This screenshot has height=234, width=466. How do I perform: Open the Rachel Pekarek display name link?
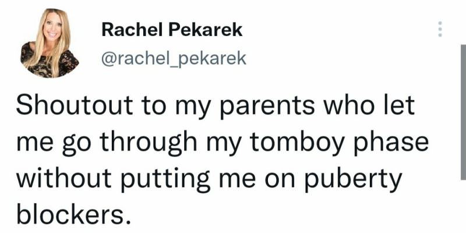pyautogui.click(x=172, y=30)
